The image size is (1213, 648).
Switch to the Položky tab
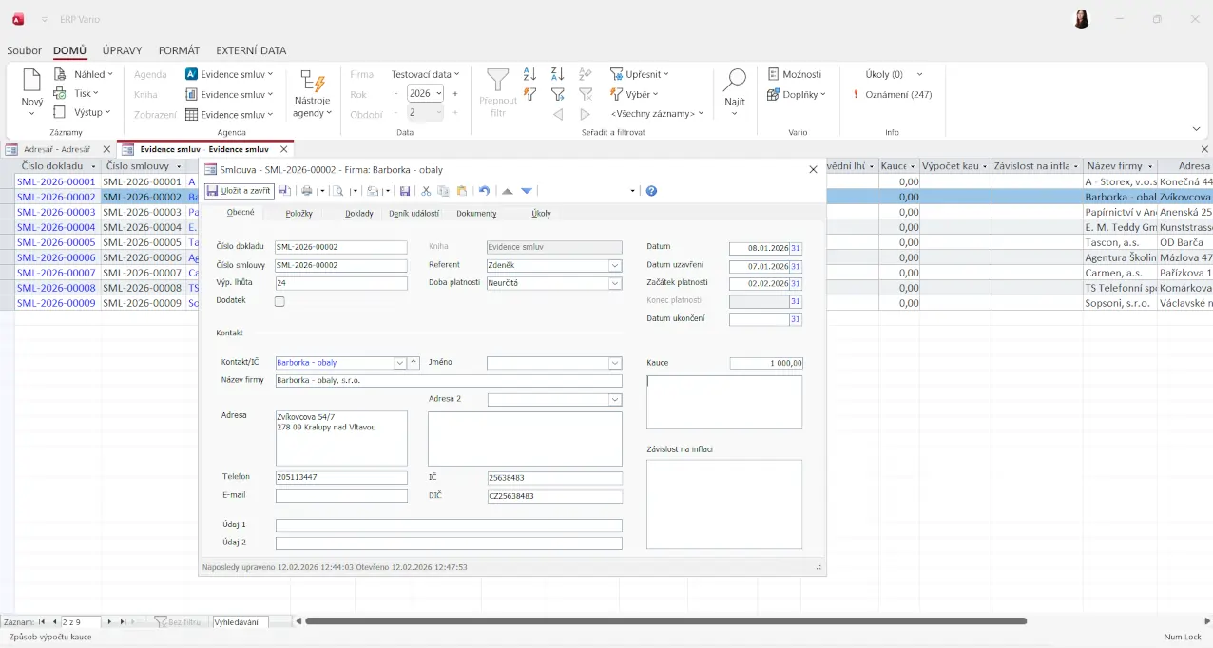click(299, 213)
